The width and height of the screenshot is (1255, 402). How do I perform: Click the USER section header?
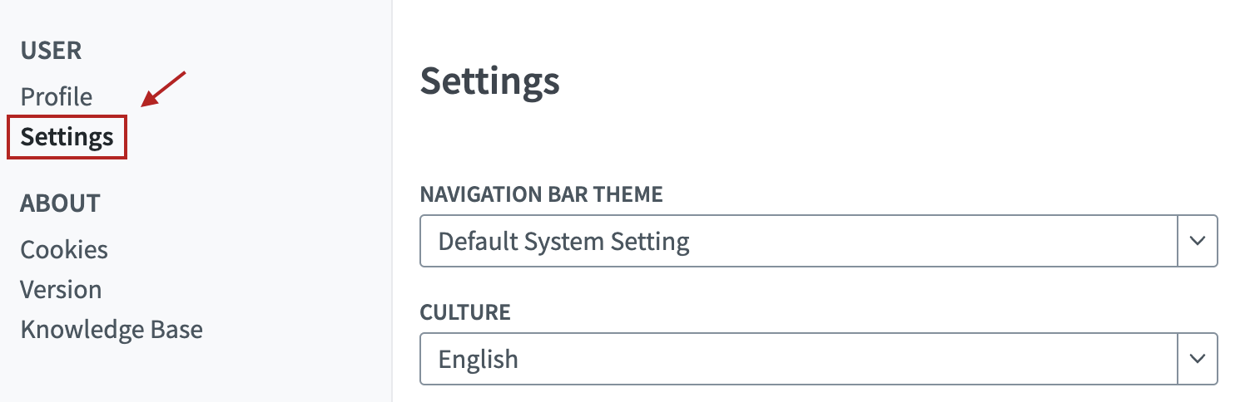tap(51, 51)
